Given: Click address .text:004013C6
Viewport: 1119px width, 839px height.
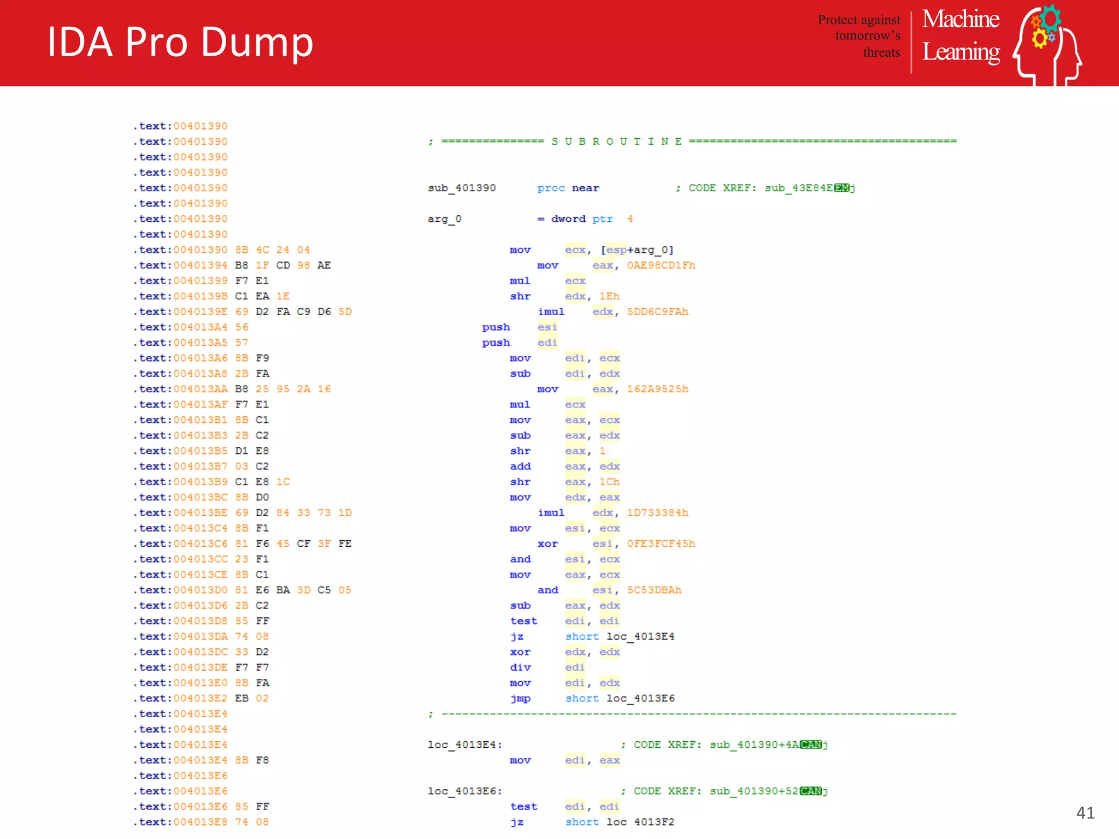Looking at the screenshot, I should point(180,544).
